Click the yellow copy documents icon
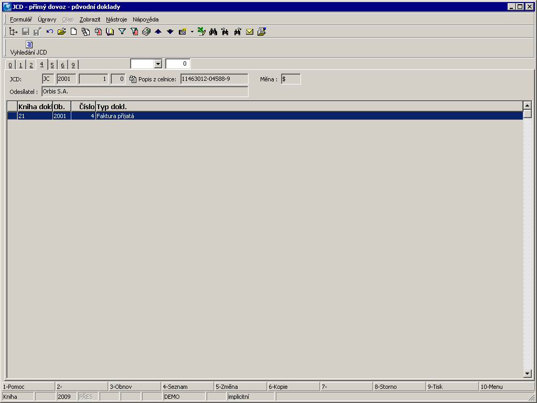537x403 pixels. tap(85, 32)
